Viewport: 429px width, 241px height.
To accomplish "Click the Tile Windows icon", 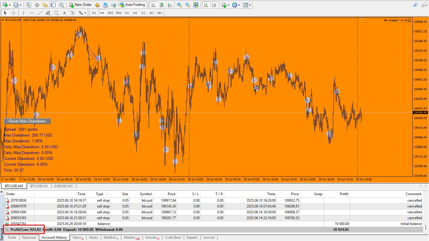I will (x=196, y=5).
